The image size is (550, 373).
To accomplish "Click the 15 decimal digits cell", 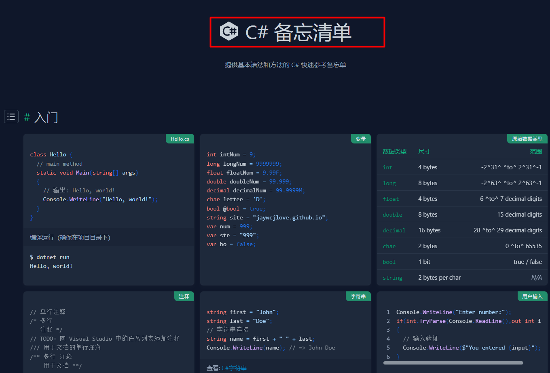I will tap(520, 215).
